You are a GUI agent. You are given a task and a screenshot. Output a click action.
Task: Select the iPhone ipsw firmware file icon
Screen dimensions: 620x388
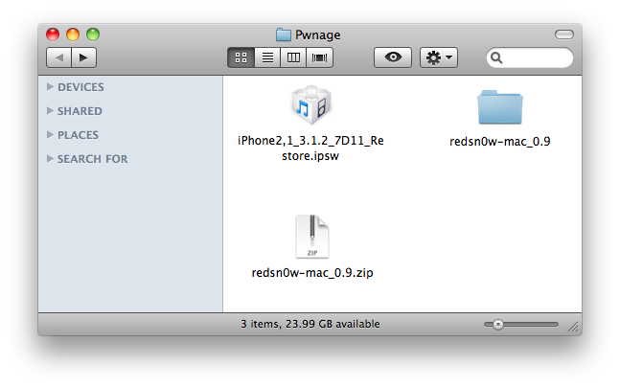point(311,105)
